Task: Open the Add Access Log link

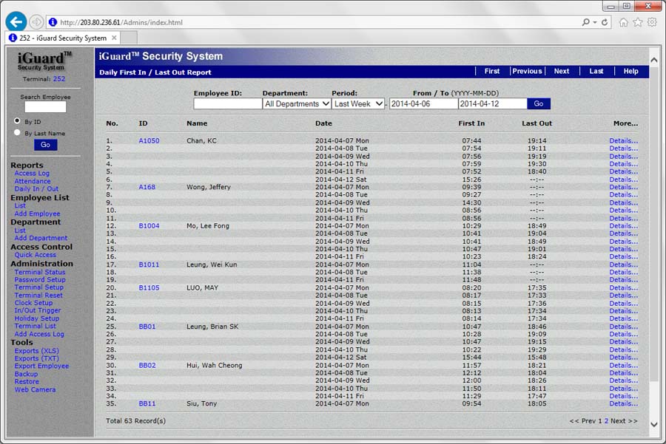Action: pyautogui.click(x=39, y=334)
